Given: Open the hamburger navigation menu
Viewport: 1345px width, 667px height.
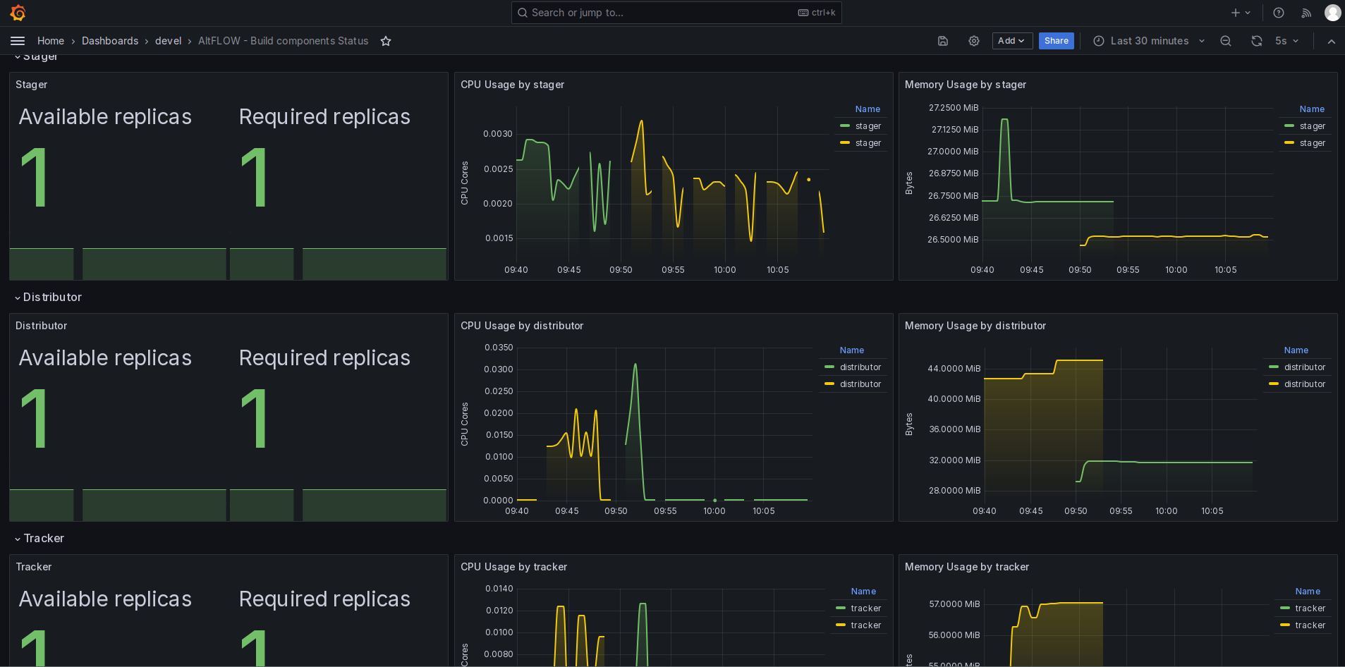Looking at the screenshot, I should pos(18,41).
